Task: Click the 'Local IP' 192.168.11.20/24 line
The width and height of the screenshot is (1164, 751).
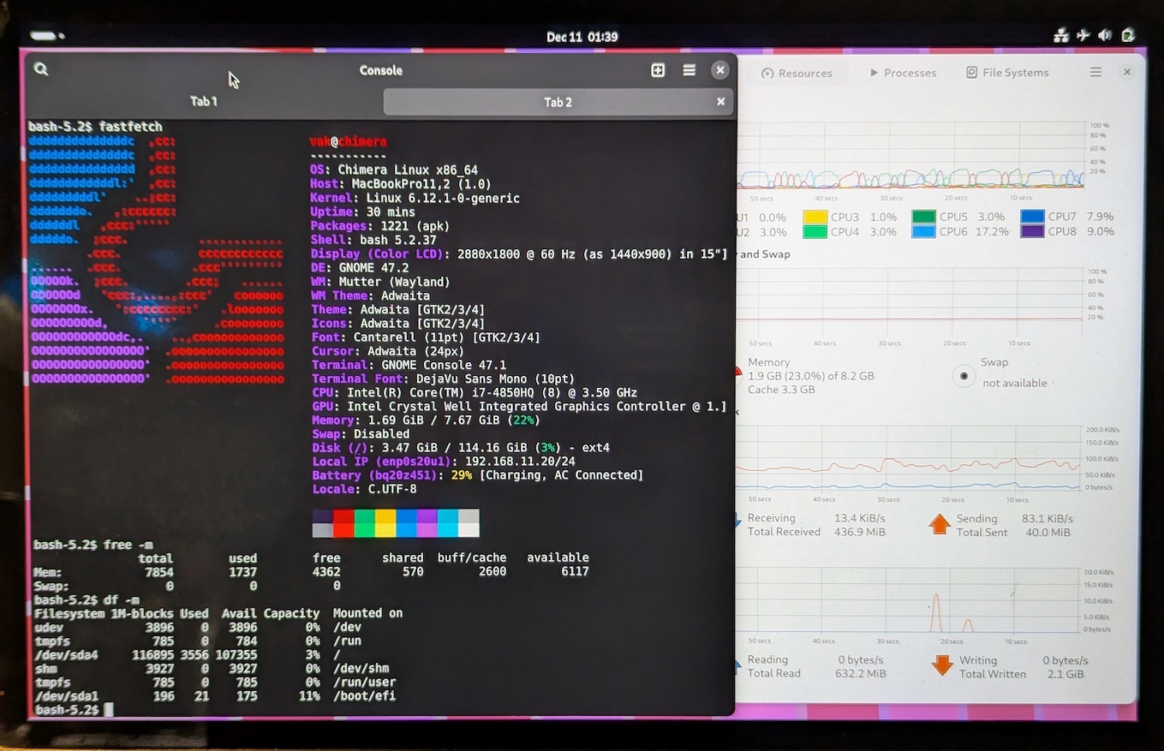Action: (443, 462)
